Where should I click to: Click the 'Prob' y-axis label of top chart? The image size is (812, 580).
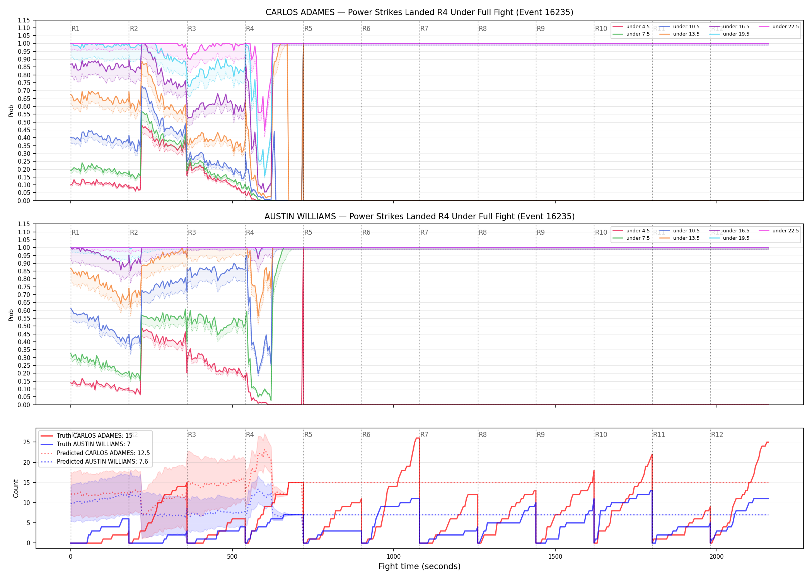(11, 111)
